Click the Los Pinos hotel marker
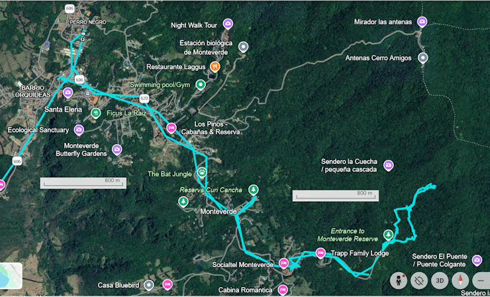This screenshot has height=297, width=490. point(171,128)
